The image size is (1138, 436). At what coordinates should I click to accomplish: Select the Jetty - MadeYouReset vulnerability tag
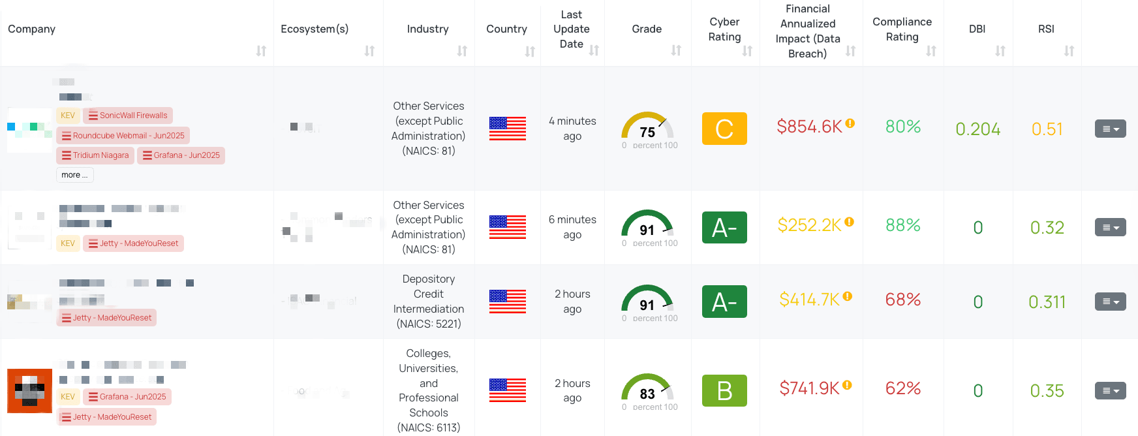click(134, 243)
